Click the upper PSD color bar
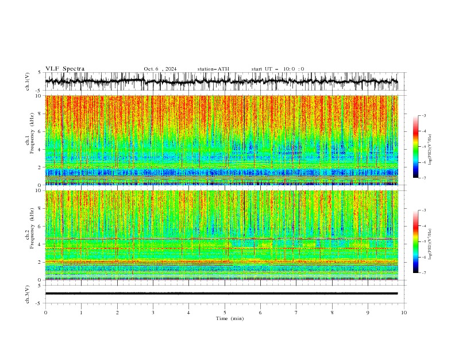455x351 pixels. [416, 147]
